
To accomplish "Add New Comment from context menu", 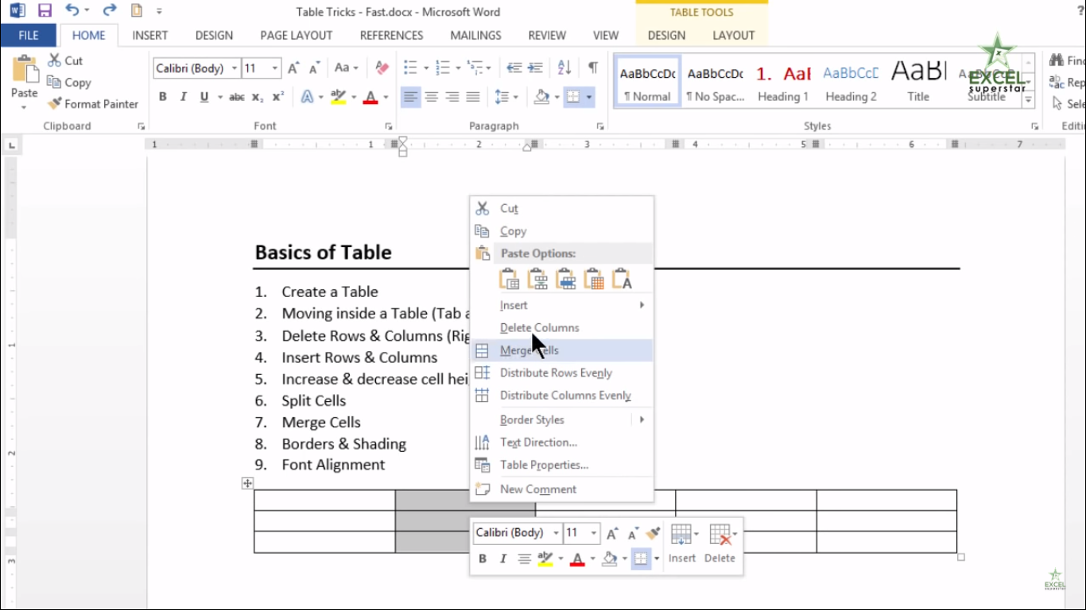I will [x=562, y=489].
